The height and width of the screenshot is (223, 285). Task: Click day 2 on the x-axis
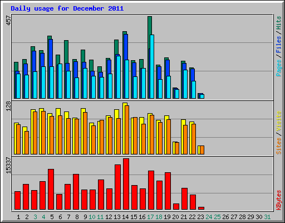coord(27,217)
